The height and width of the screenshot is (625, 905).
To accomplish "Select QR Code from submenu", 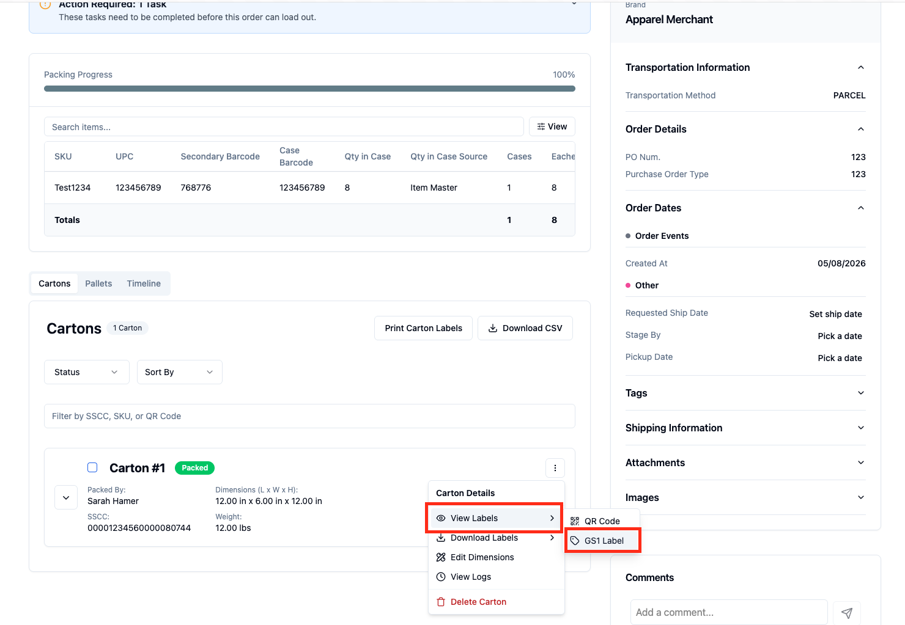I will [602, 521].
